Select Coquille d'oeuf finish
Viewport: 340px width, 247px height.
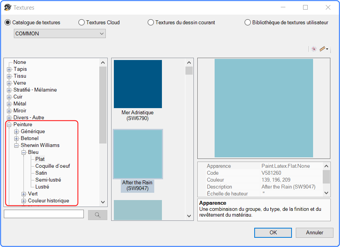point(53,166)
